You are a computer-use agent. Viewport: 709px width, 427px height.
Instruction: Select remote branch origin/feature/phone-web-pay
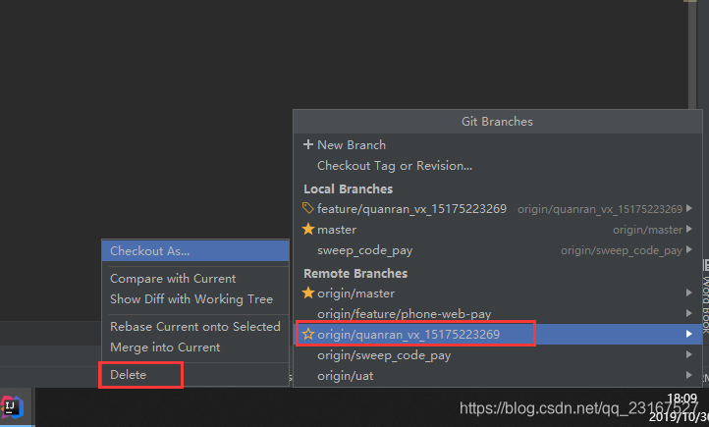pyautogui.click(x=498, y=313)
